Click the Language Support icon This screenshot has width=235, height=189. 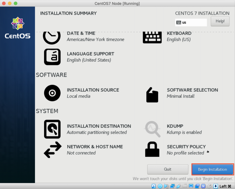(x=52, y=57)
